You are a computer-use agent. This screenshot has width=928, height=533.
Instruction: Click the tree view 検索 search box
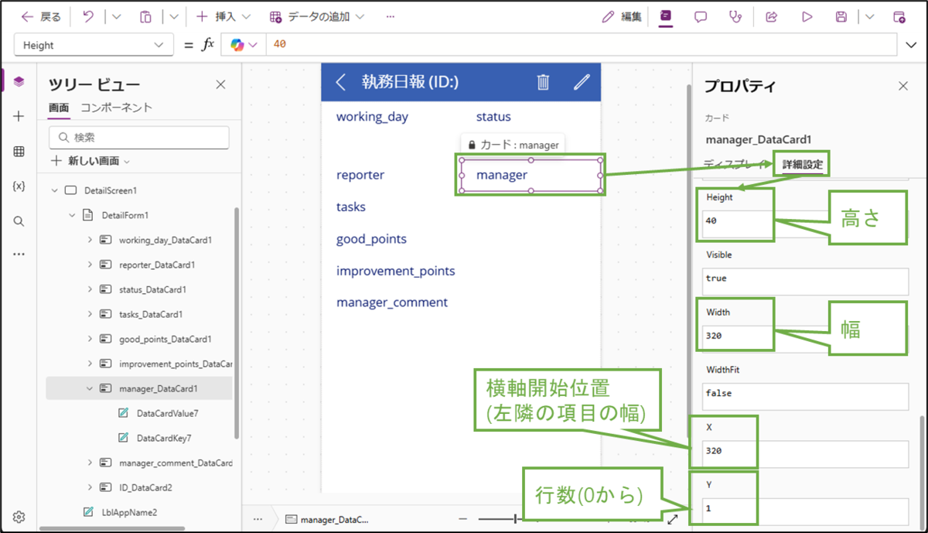click(139, 137)
